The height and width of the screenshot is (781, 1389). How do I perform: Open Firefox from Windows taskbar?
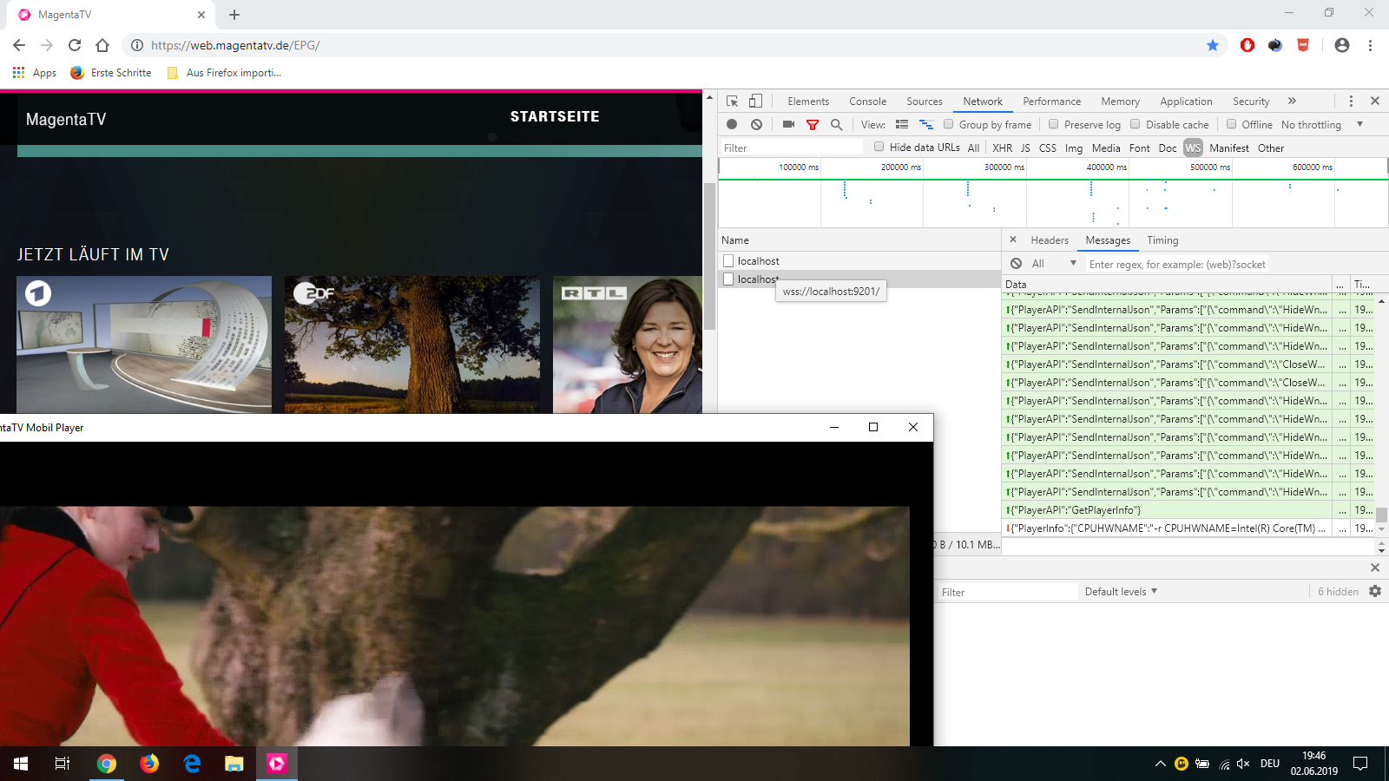(149, 764)
